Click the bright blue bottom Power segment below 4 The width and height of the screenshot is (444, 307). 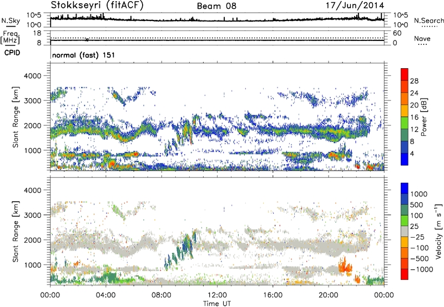(x=405, y=160)
